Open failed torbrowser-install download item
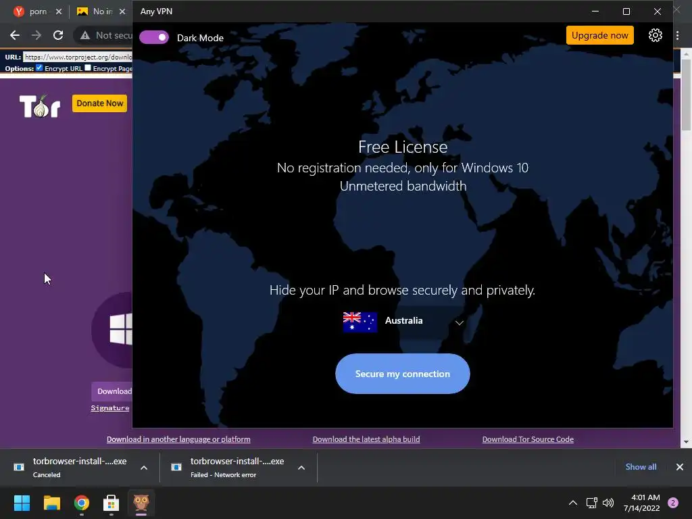The height and width of the screenshot is (519, 692). tap(237, 467)
